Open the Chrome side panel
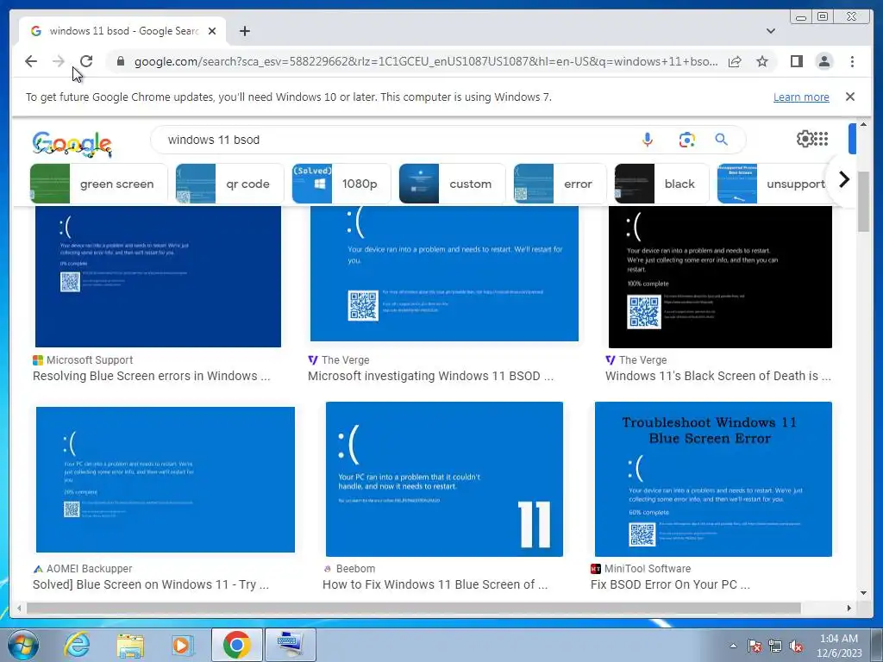The width and height of the screenshot is (883, 662). (796, 61)
